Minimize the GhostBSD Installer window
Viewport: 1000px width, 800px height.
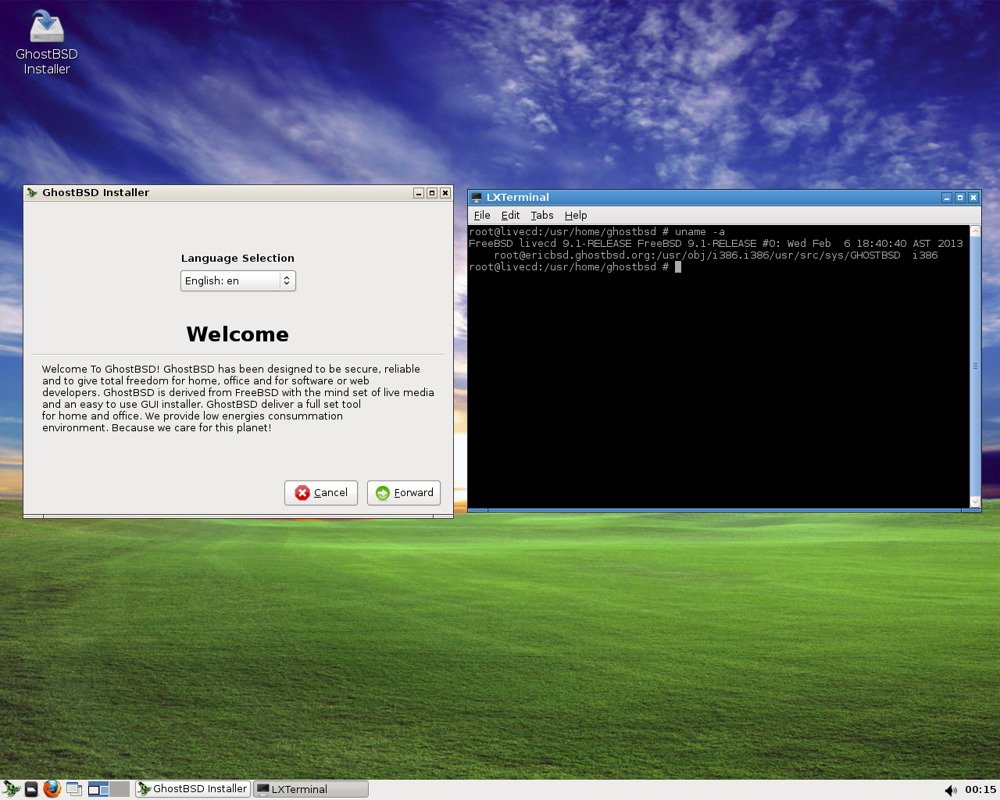[x=419, y=193]
